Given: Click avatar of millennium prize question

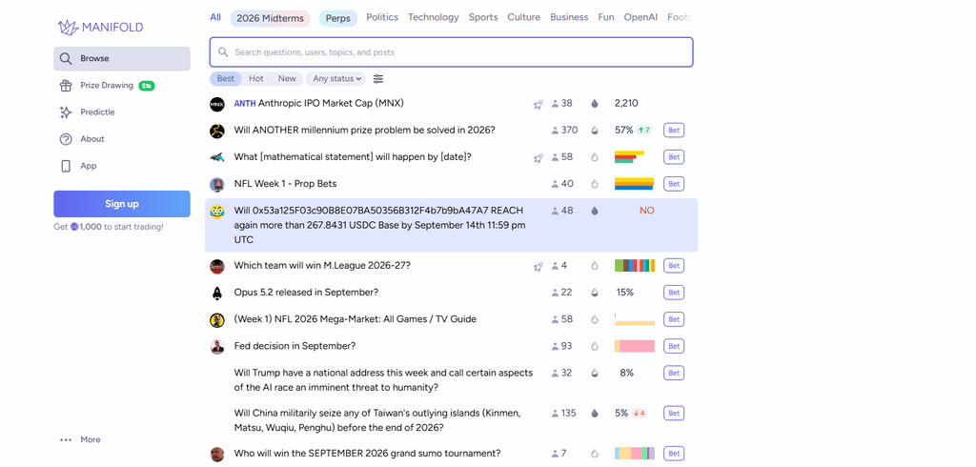Looking at the screenshot, I should [216, 131].
